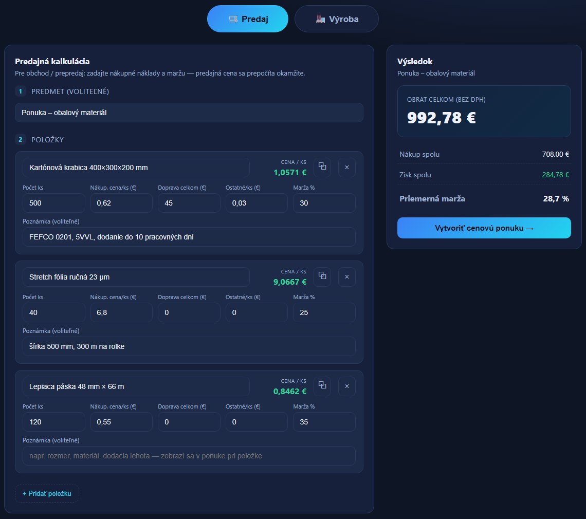Focus the quantity field showing 500
The width and height of the screenshot is (586, 519).
click(54, 203)
